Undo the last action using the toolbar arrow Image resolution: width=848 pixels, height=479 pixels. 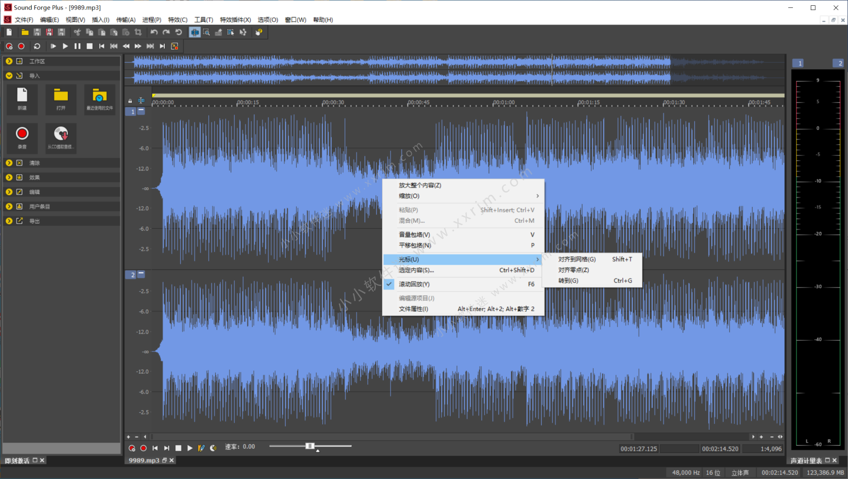tap(154, 32)
